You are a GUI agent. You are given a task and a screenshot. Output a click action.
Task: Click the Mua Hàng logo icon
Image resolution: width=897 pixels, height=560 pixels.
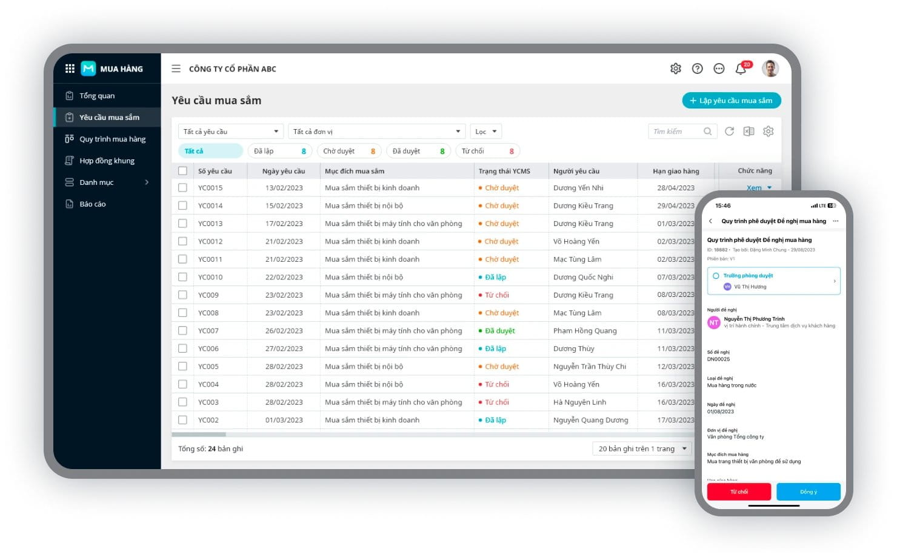coord(88,68)
